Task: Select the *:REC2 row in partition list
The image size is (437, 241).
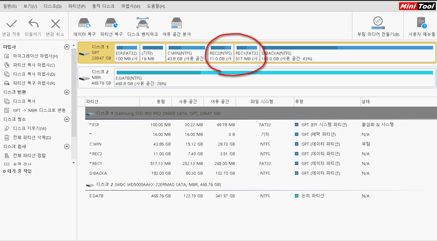Action: tap(261, 154)
